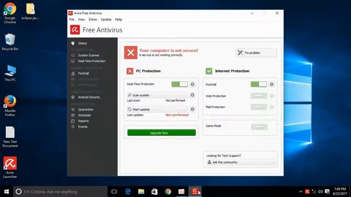Click the taskbar clock and date
Viewport: 351px width, 197px height.
tap(340, 192)
